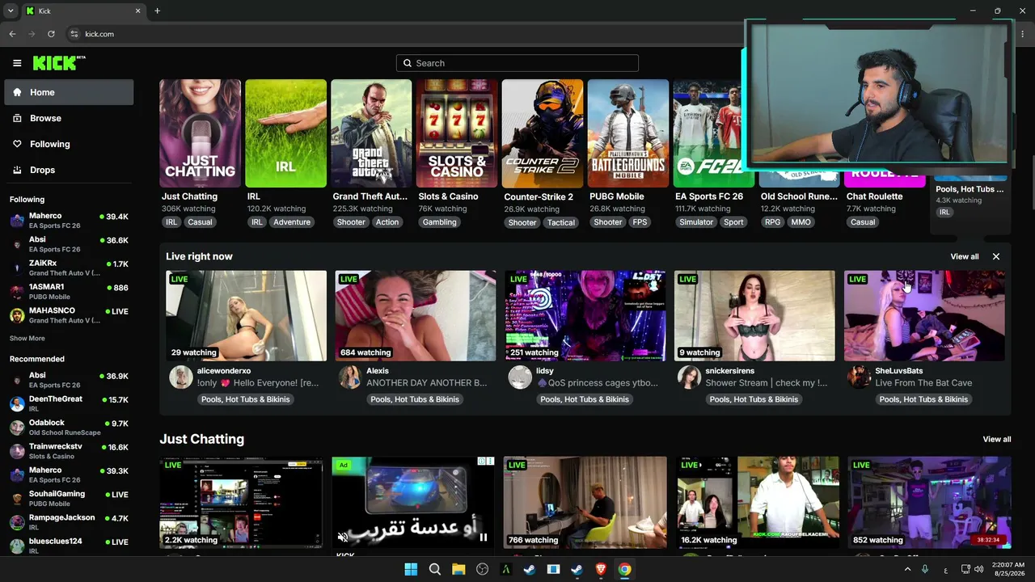Open MAHASNCO channel in the sidebar

(69, 314)
